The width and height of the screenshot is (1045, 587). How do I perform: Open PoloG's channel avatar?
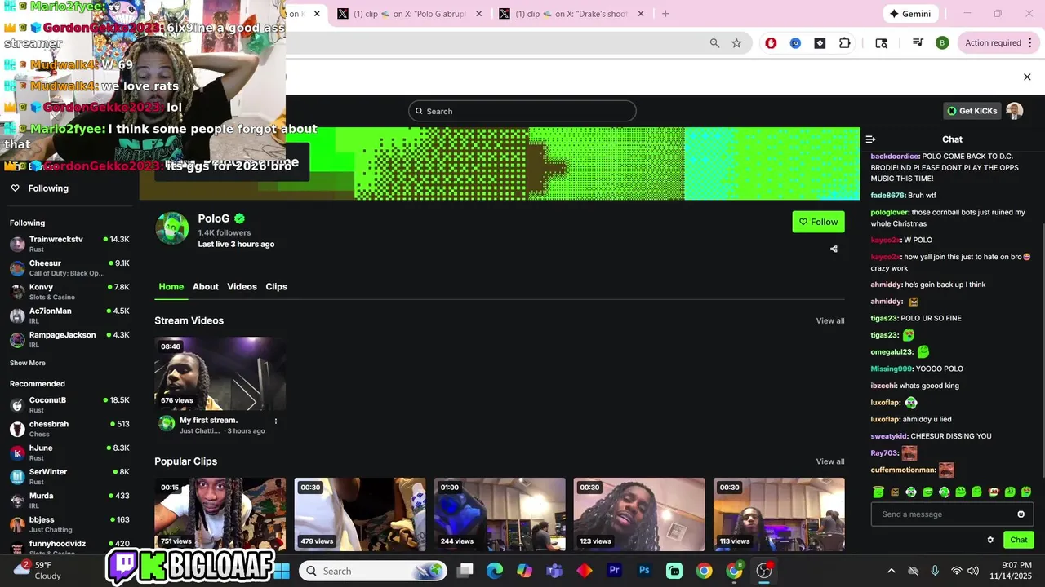point(172,228)
